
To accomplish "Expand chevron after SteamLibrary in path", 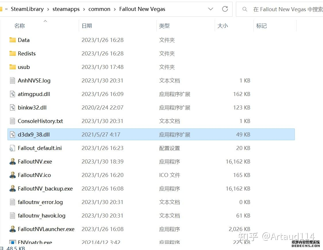I will coord(48,9).
